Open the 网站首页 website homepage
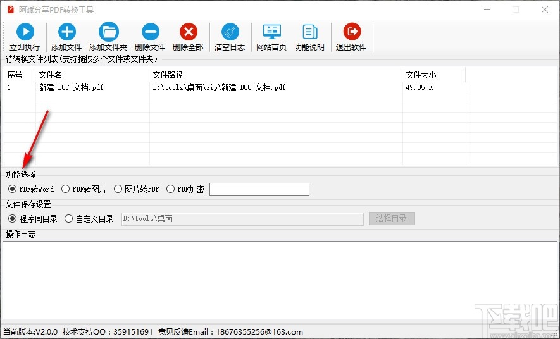This screenshot has height=339, width=560. [271, 37]
